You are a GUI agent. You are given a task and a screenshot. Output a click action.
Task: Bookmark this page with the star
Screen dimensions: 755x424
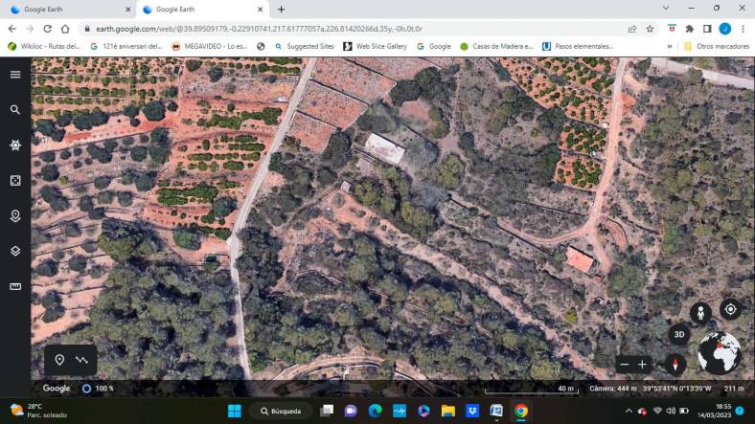651,29
